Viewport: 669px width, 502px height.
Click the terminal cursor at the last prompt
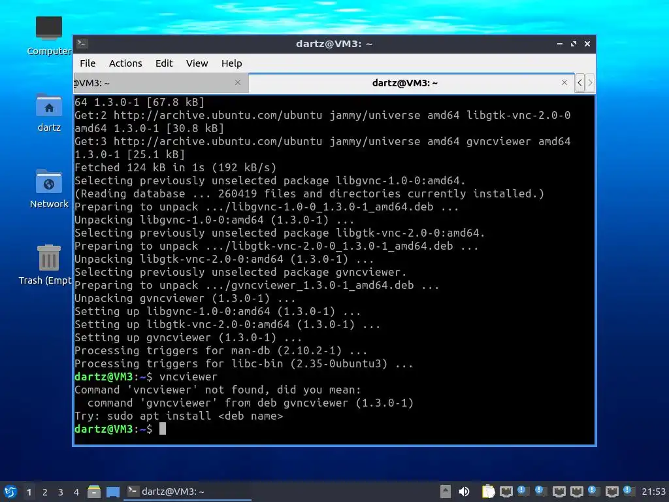click(163, 429)
